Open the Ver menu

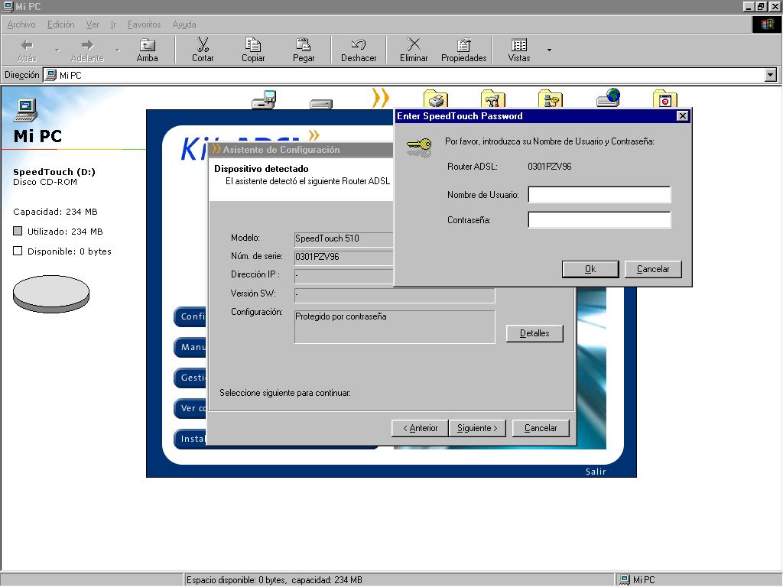tap(93, 24)
